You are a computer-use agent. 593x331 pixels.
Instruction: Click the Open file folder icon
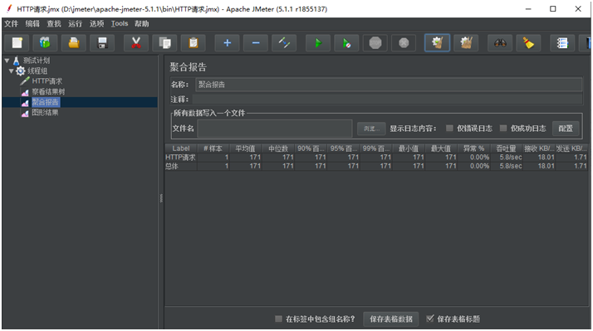coord(74,43)
